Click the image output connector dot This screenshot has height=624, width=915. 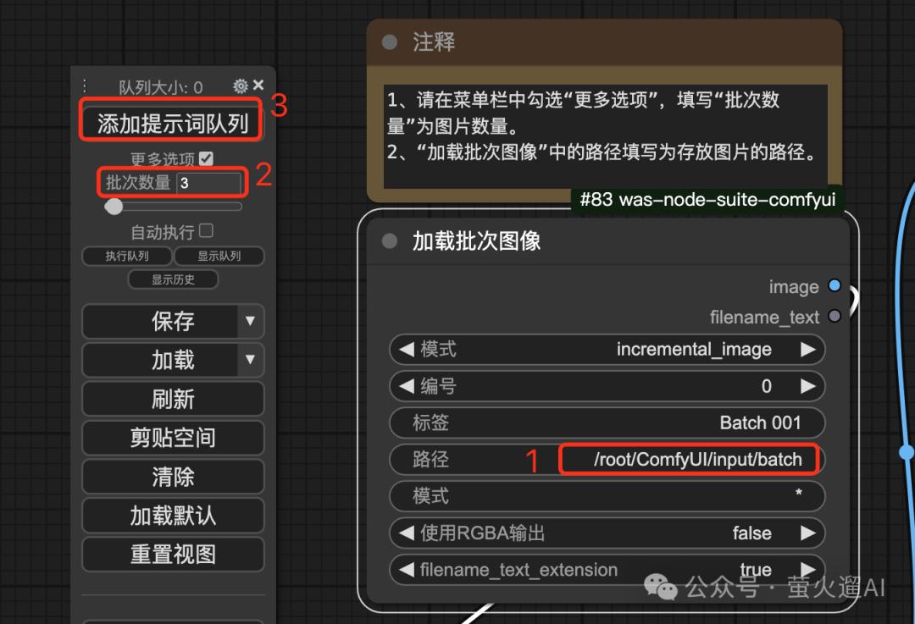pos(835,285)
